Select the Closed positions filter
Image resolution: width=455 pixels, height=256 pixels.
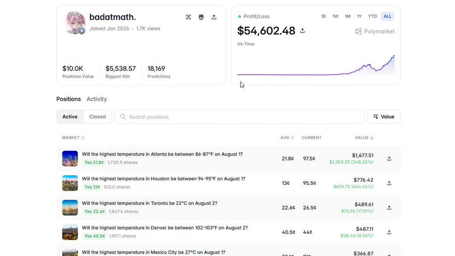click(97, 117)
